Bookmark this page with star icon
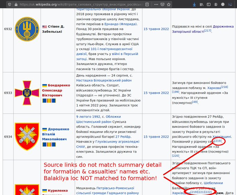Image resolution: width=237 pixels, height=195 pixels. click(169, 5)
